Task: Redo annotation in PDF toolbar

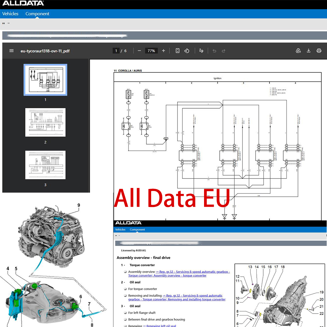Action: pyautogui.click(x=223, y=51)
